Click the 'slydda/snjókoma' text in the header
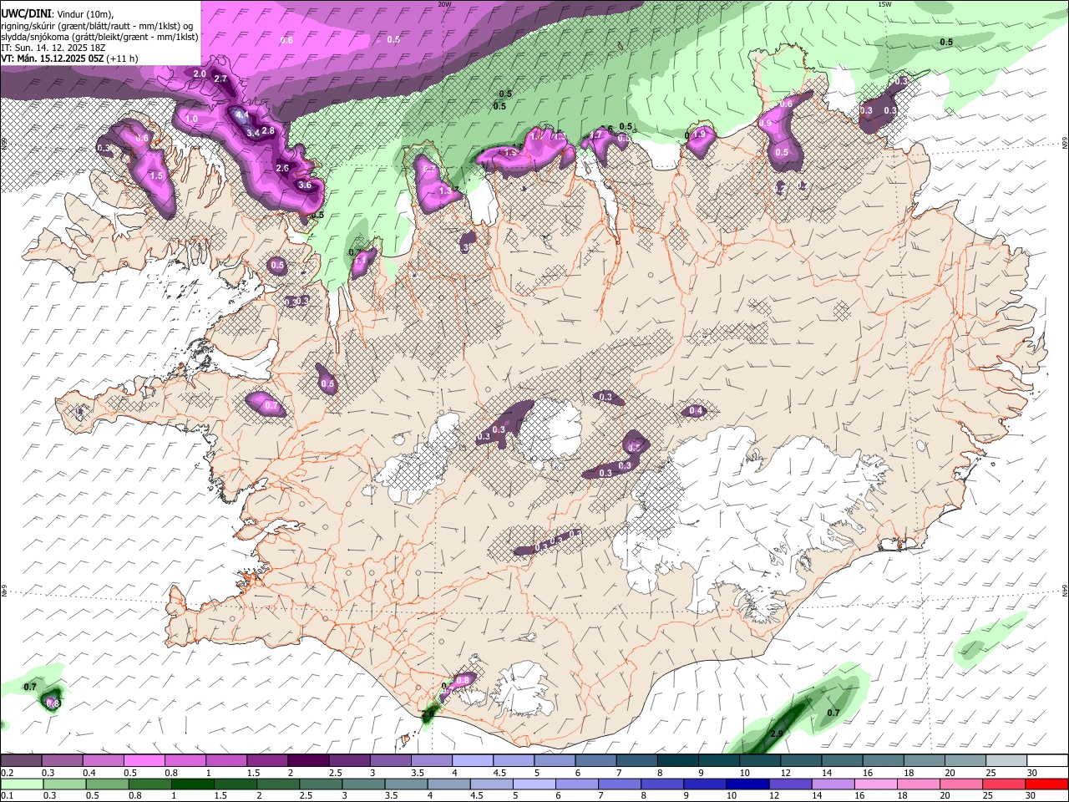The image size is (1069, 802). [36, 37]
